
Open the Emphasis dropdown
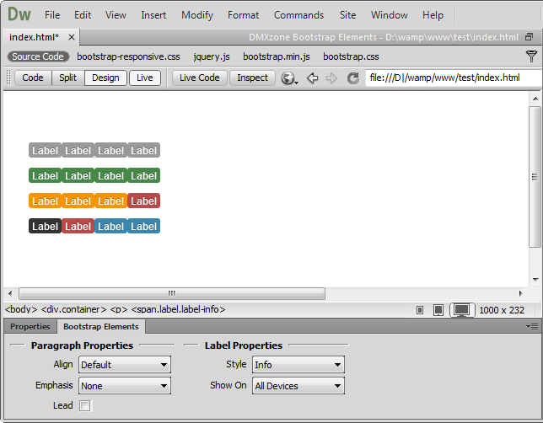tap(125, 386)
